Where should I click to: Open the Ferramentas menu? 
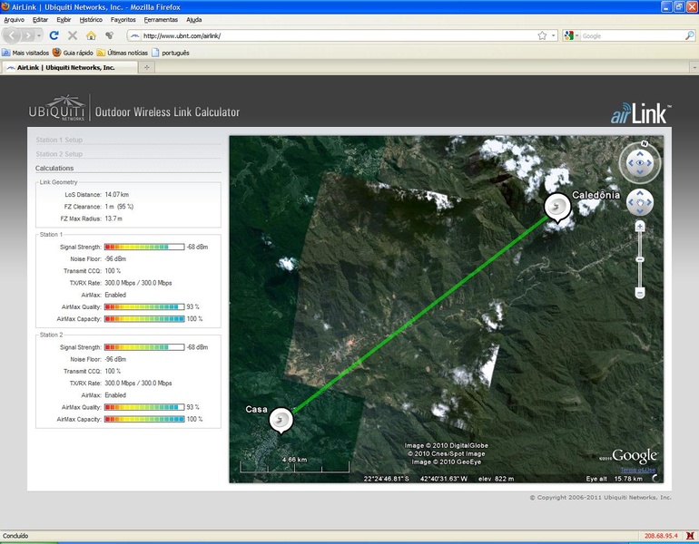point(161,20)
